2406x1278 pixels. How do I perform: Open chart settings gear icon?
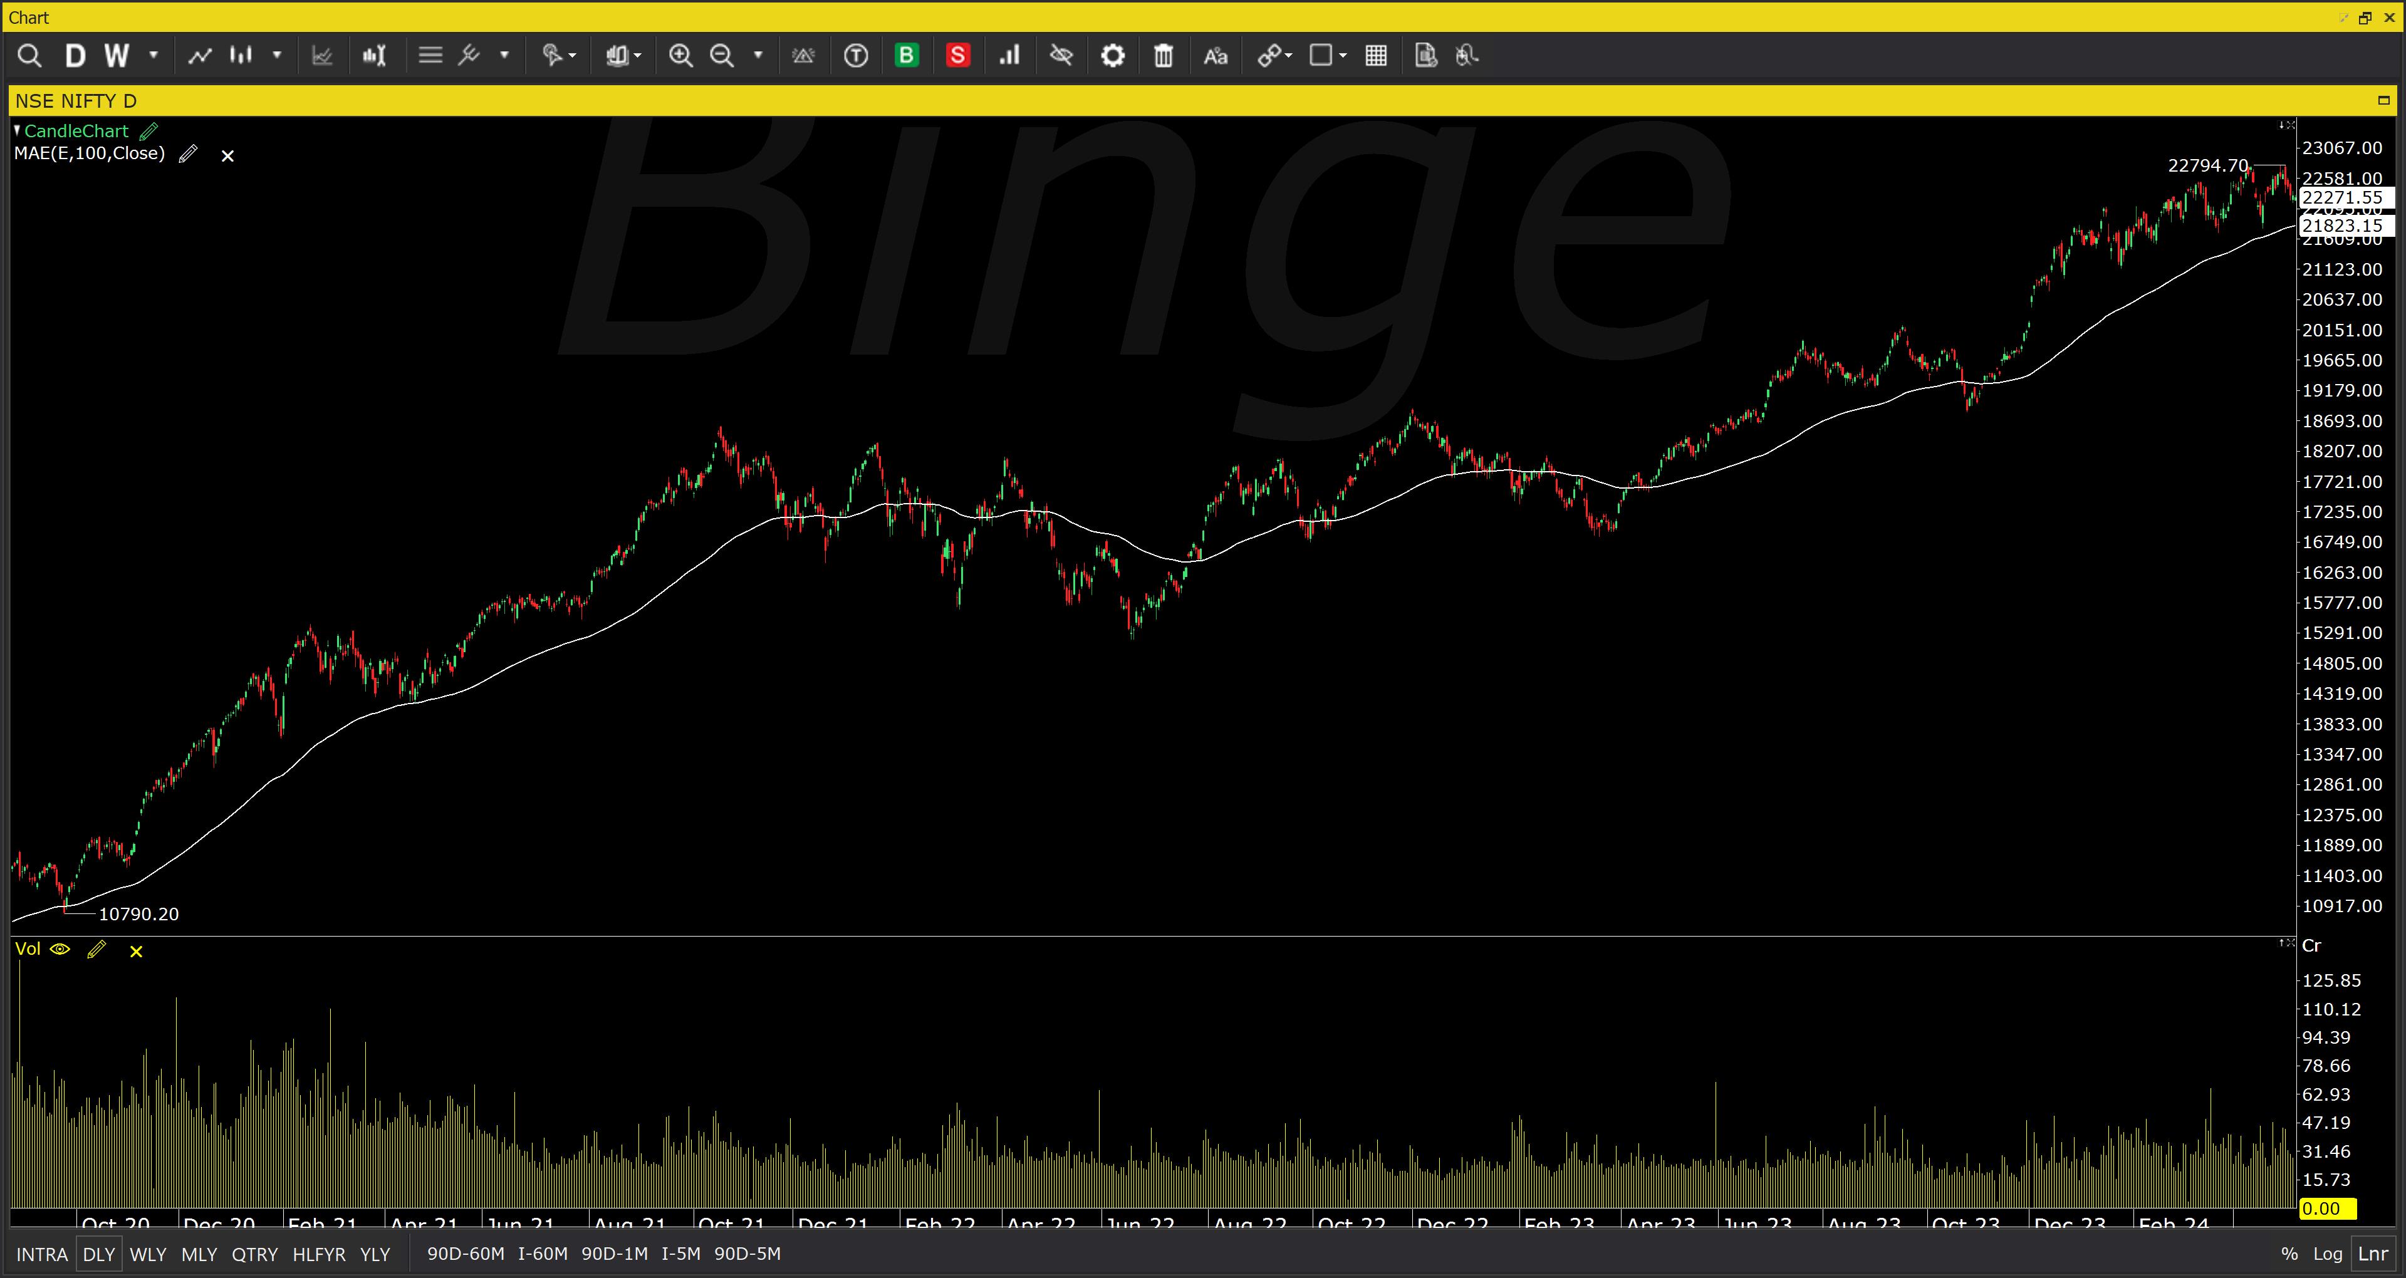(x=1112, y=56)
